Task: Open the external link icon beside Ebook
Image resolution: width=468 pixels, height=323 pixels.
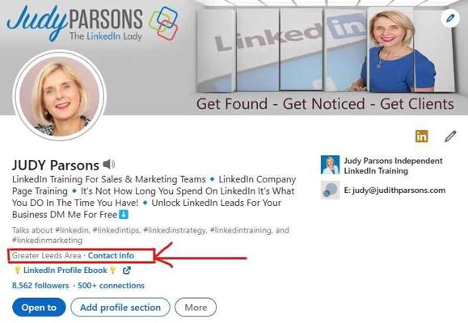Action: click(x=127, y=271)
